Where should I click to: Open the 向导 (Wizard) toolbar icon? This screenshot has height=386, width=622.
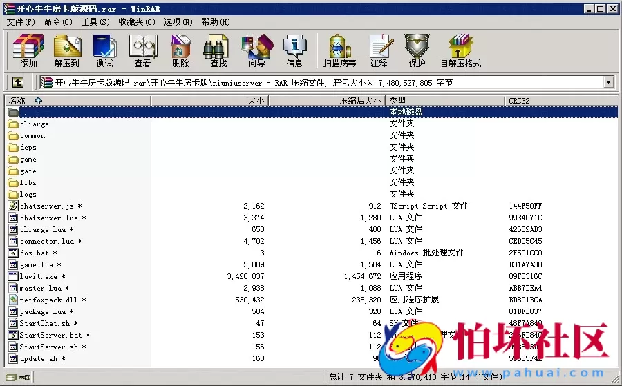tap(257, 50)
